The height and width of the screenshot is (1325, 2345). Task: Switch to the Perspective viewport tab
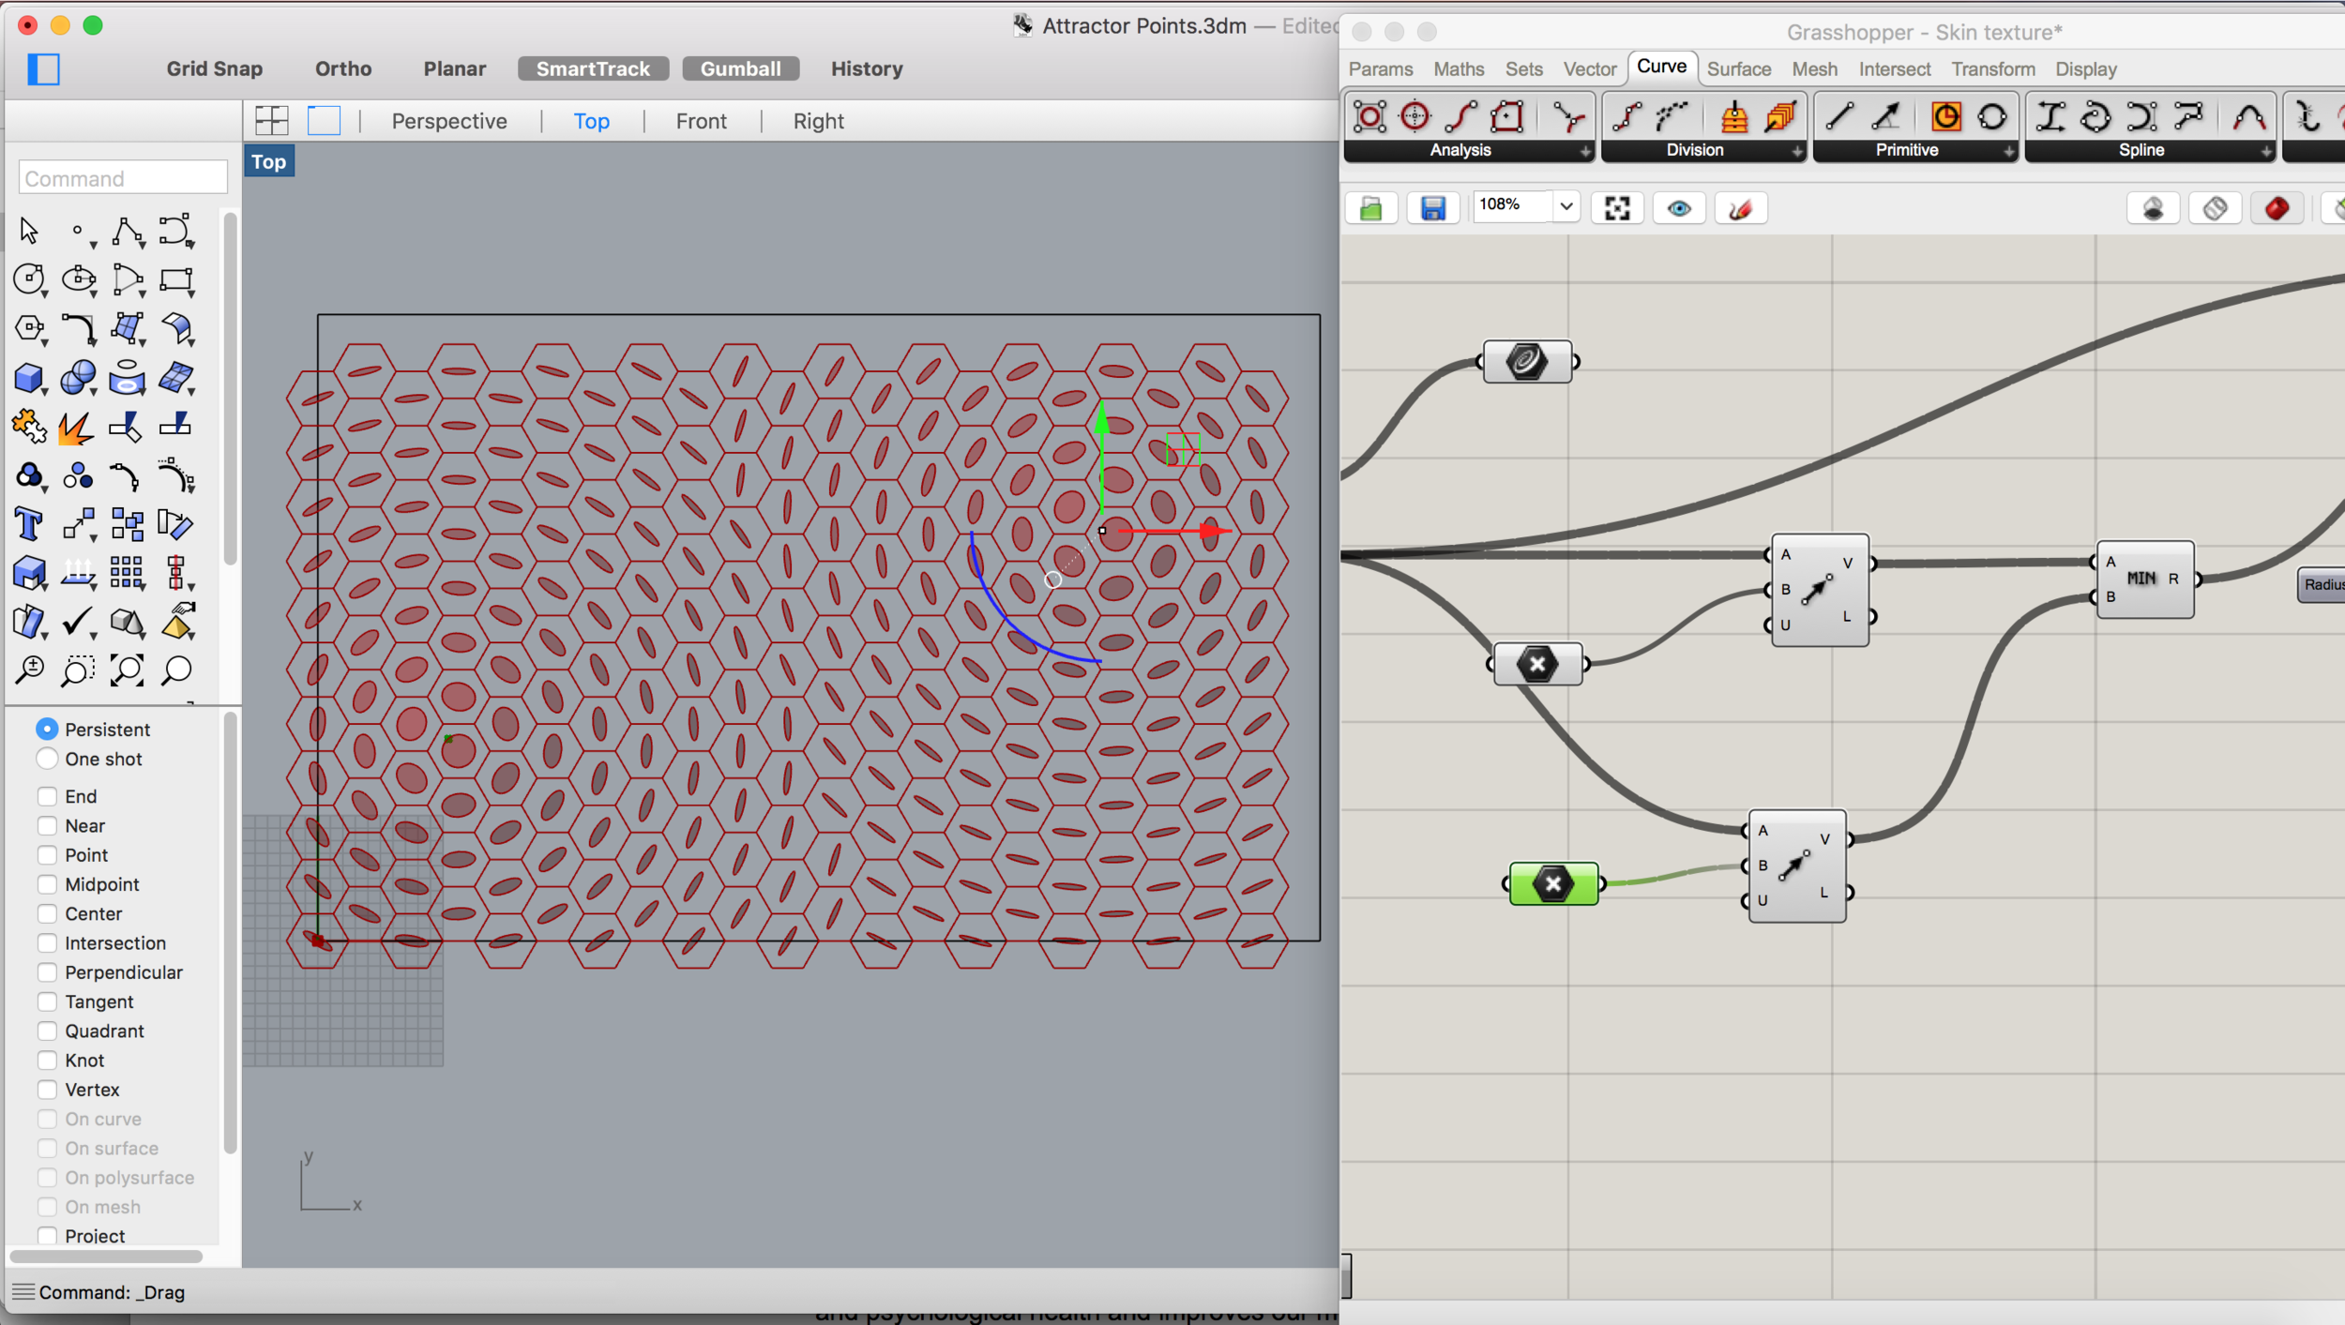click(449, 121)
